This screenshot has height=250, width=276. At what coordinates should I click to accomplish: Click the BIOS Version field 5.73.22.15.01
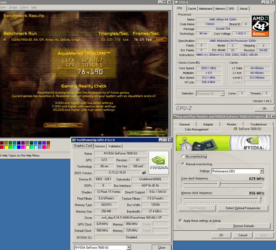tap(117, 173)
